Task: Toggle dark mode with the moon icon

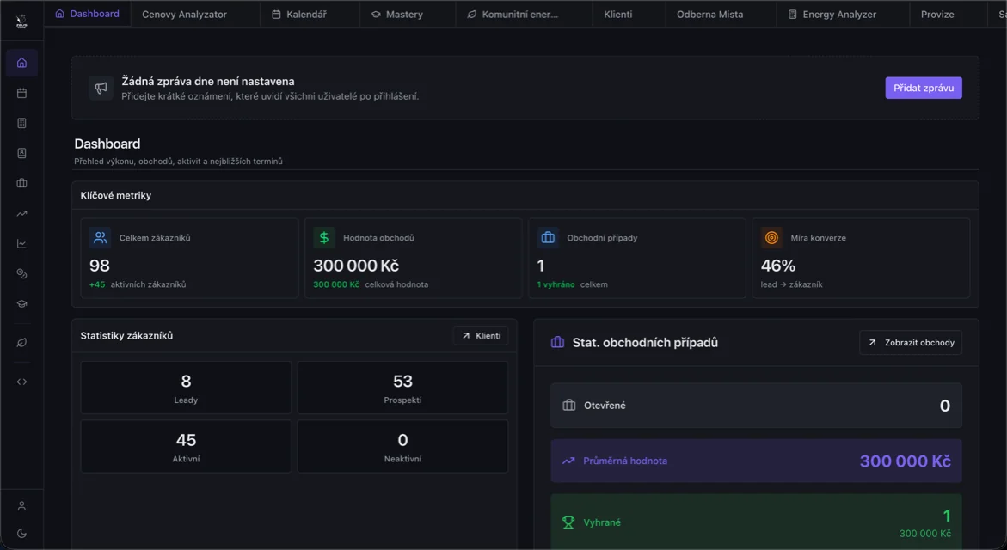Action: 21,534
